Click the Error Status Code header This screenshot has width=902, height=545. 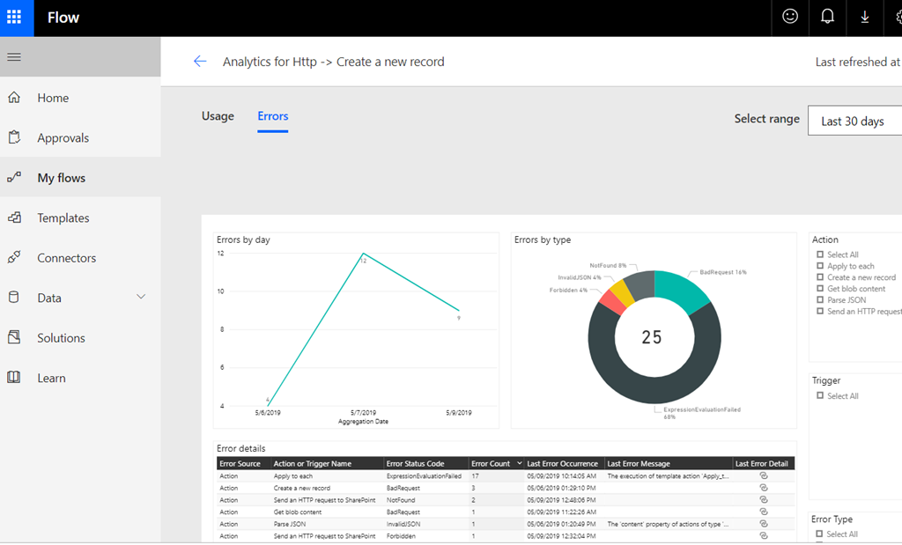click(416, 463)
